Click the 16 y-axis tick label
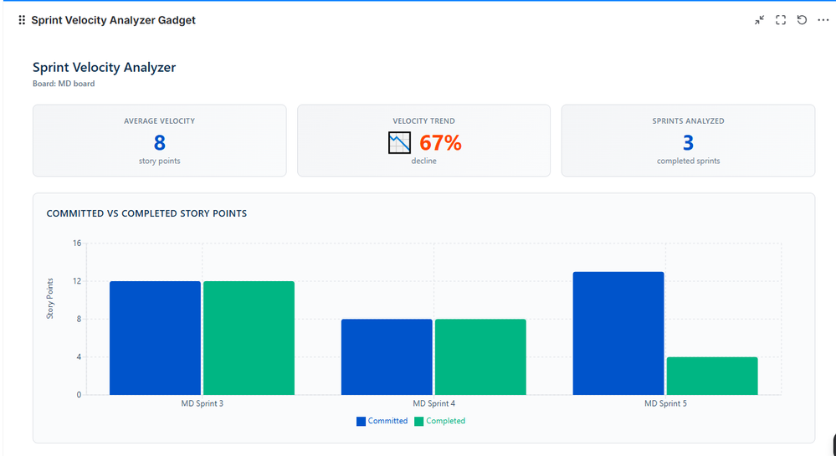The height and width of the screenshot is (456, 836). pos(77,243)
